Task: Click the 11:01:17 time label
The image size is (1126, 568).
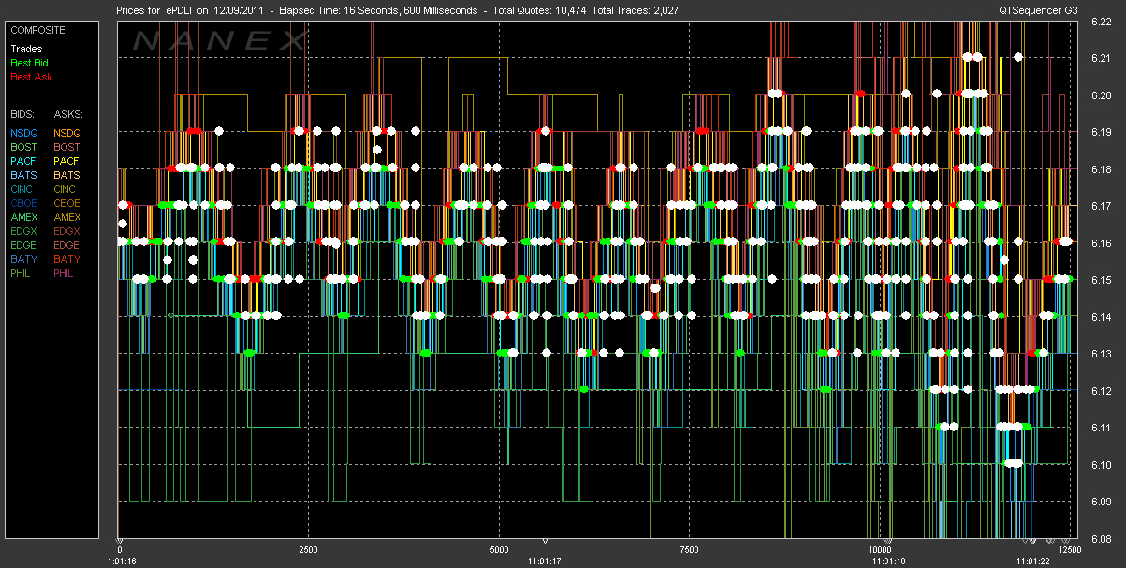Action: click(544, 561)
